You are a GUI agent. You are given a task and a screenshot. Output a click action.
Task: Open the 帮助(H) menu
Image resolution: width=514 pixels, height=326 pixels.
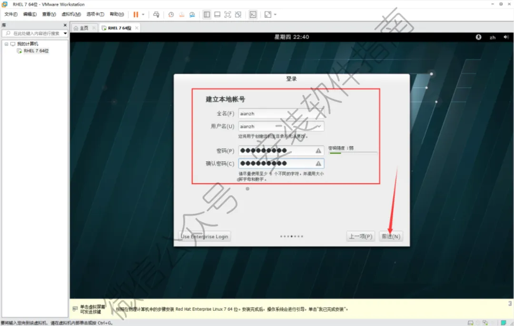click(x=117, y=14)
